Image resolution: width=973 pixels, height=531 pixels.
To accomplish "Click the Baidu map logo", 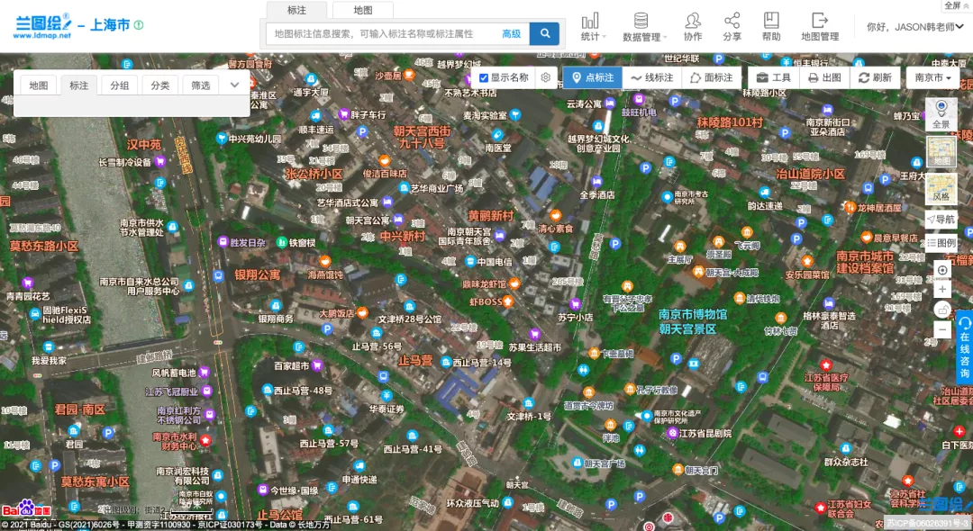I will [26, 509].
